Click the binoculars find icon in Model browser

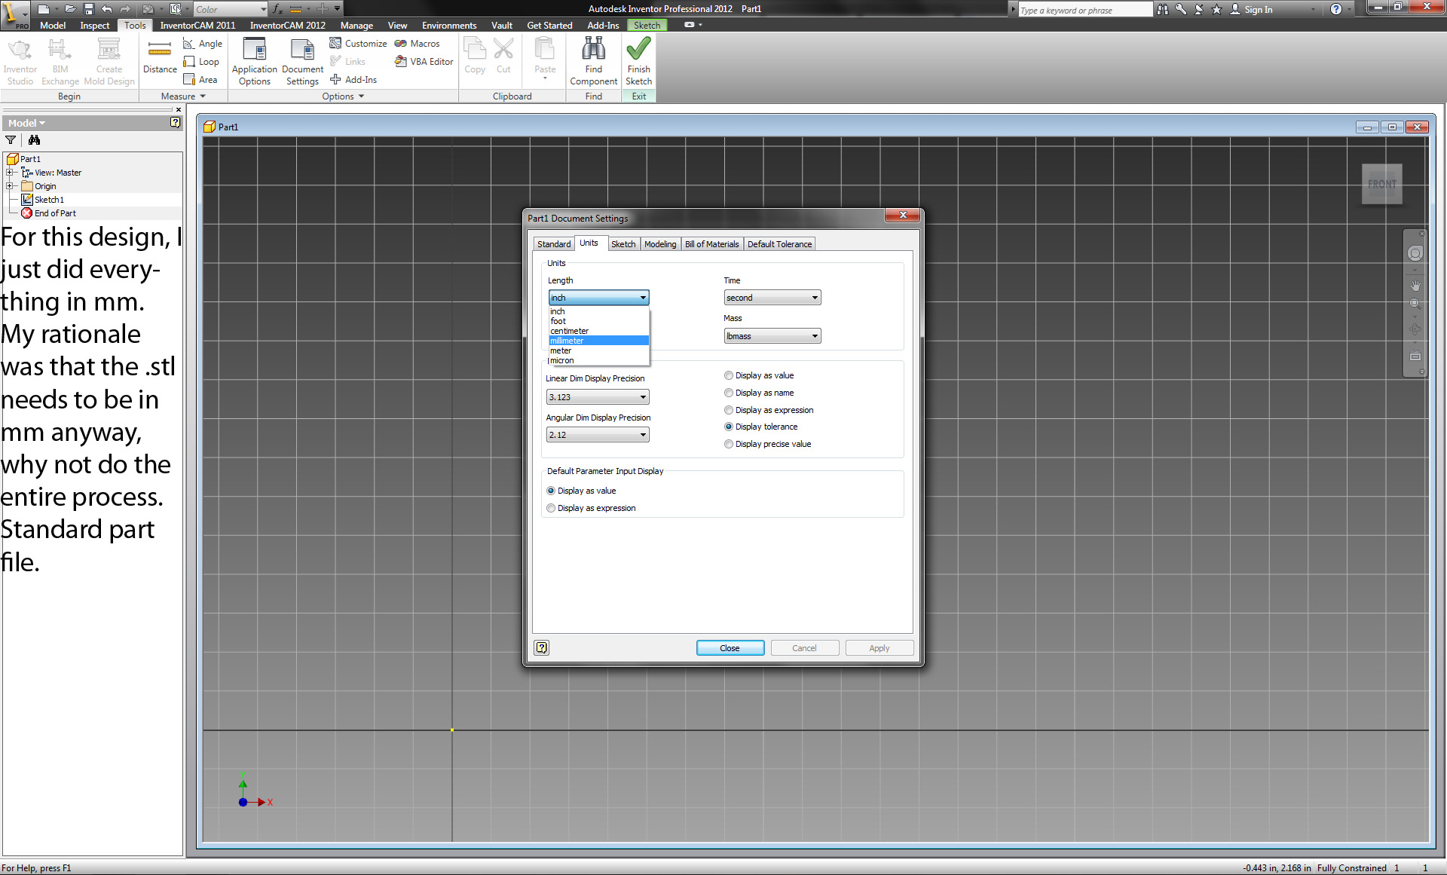point(34,139)
